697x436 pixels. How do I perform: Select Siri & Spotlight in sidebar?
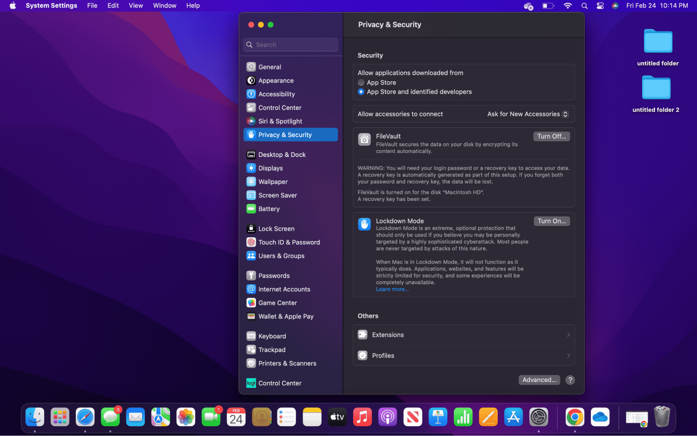click(290, 121)
